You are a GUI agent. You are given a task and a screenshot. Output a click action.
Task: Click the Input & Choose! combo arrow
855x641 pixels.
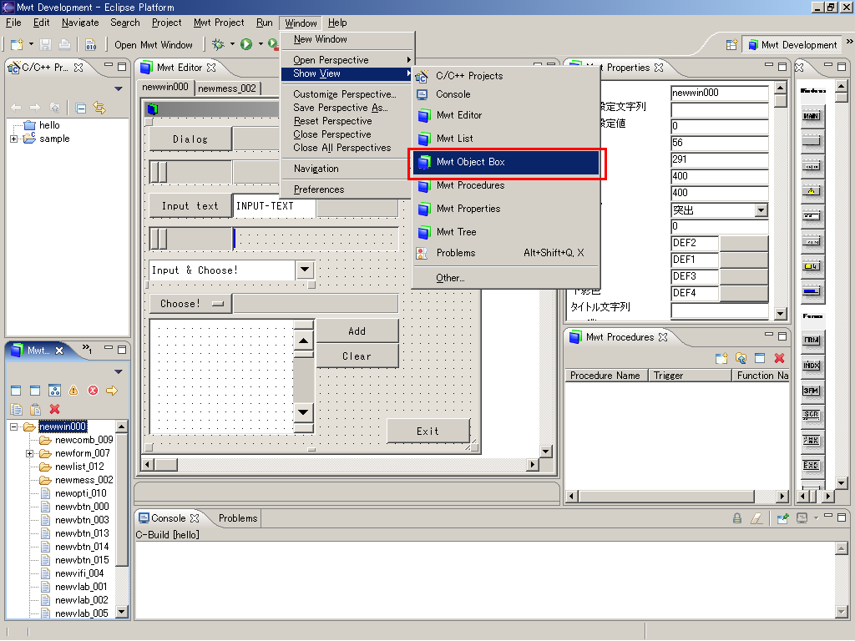pos(305,270)
